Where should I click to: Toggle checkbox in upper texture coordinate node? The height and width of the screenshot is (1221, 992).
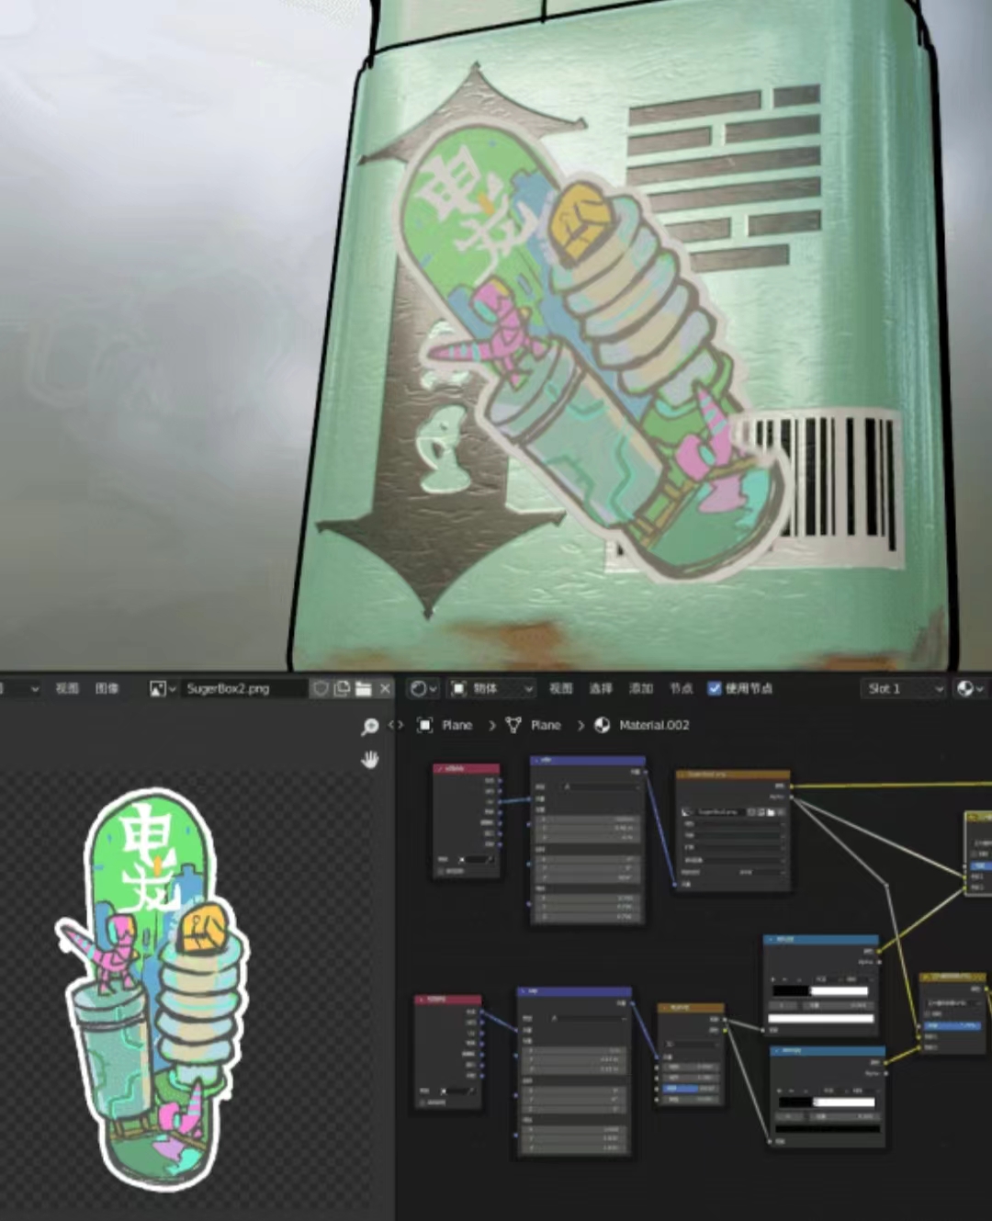click(x=442, y=871)
